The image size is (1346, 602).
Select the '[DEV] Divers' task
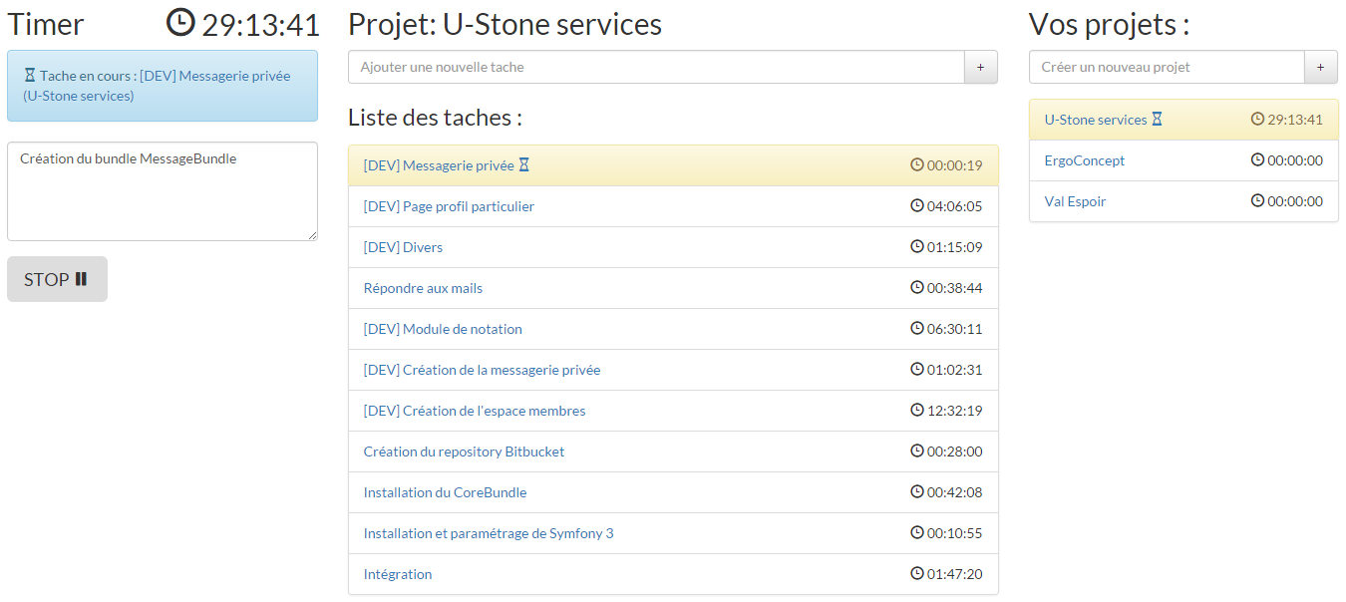coord(403,247)
